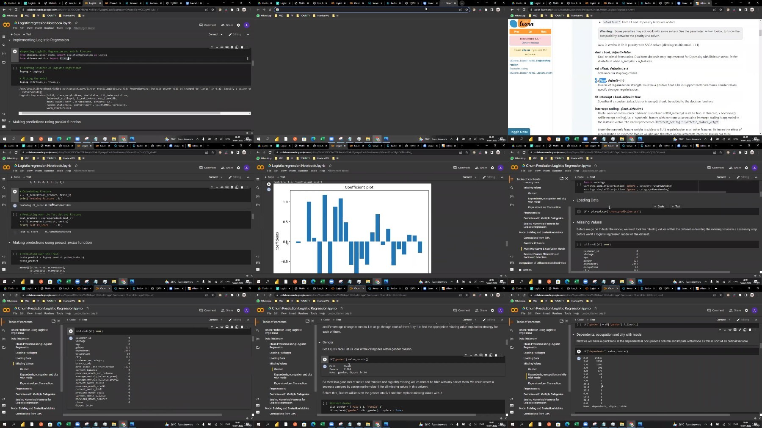Viewport: 762px width, 428px height.
Task: Add Section in Loading Data window contents
Action: coord(525,270)
